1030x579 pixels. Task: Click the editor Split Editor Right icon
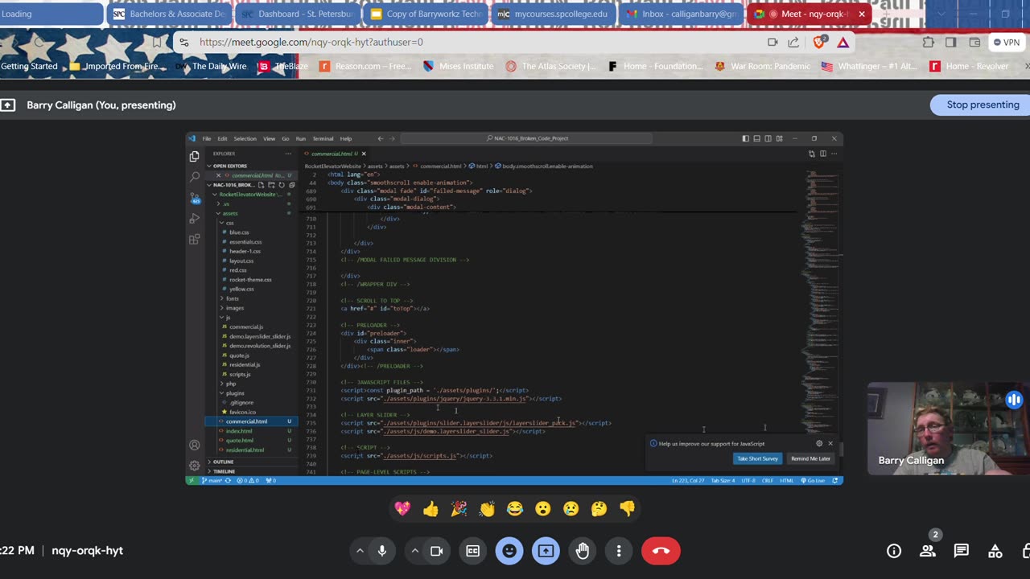pyautogui.click(x=822, y=154)
